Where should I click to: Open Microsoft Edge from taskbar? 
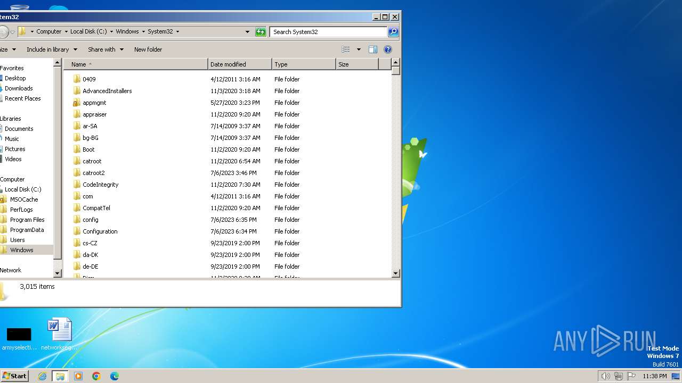115,376
